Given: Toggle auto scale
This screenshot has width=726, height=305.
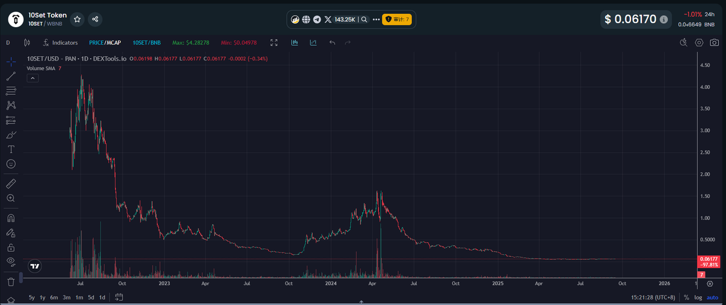Looking at the screenshot, I should tap(711, 297).
